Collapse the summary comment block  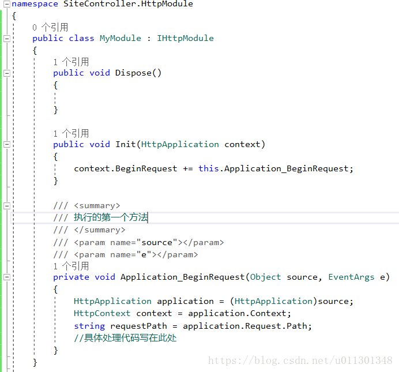(x=7, y=205)
